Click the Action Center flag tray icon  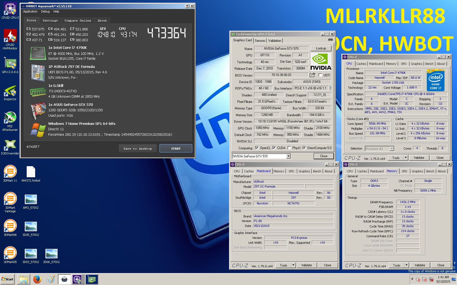click(425, 279)
